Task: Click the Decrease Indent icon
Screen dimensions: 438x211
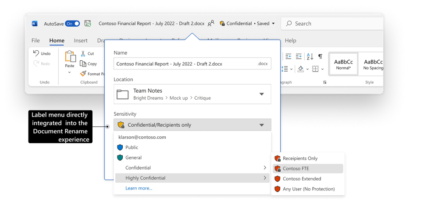Action: (288, 56)
